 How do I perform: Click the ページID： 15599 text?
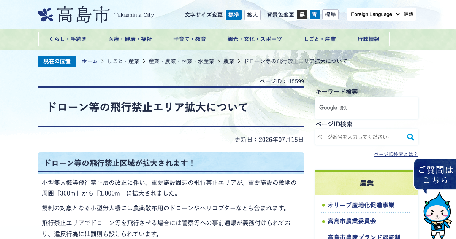(x=282, y=81)
